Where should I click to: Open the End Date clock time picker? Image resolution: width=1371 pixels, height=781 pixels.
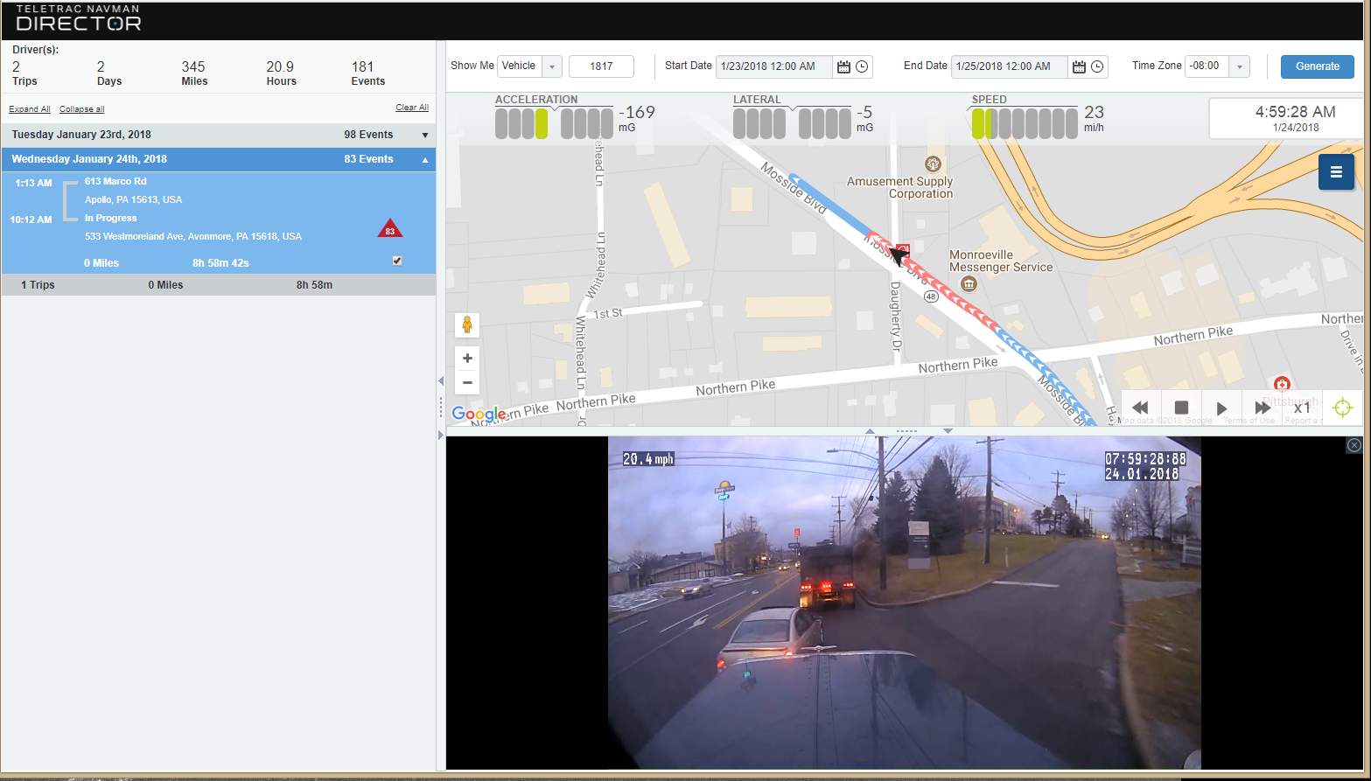point(1097,66)
